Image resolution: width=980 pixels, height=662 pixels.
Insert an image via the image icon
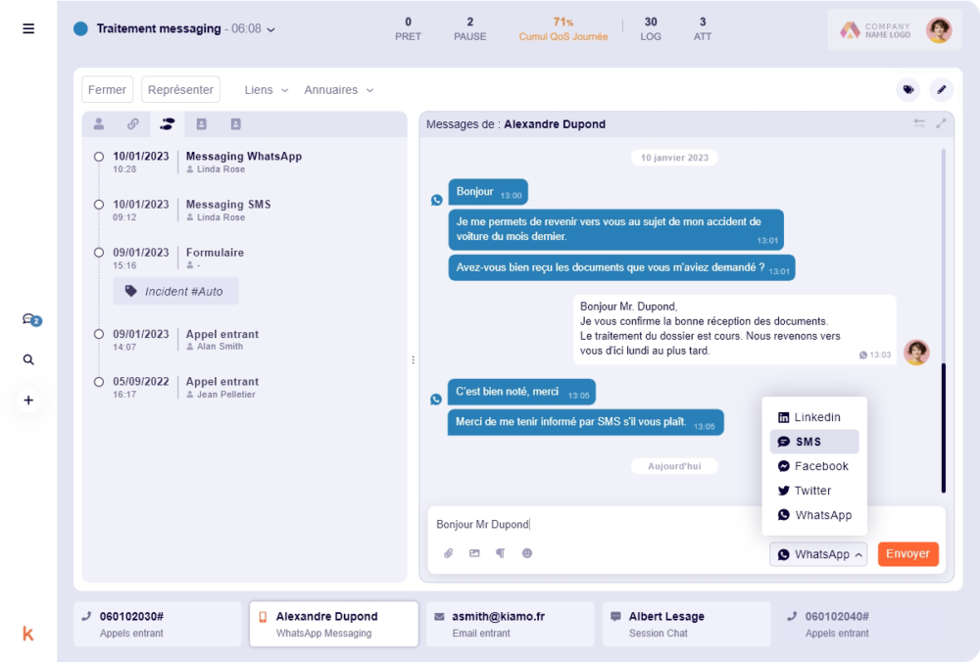tap(474, 553)
